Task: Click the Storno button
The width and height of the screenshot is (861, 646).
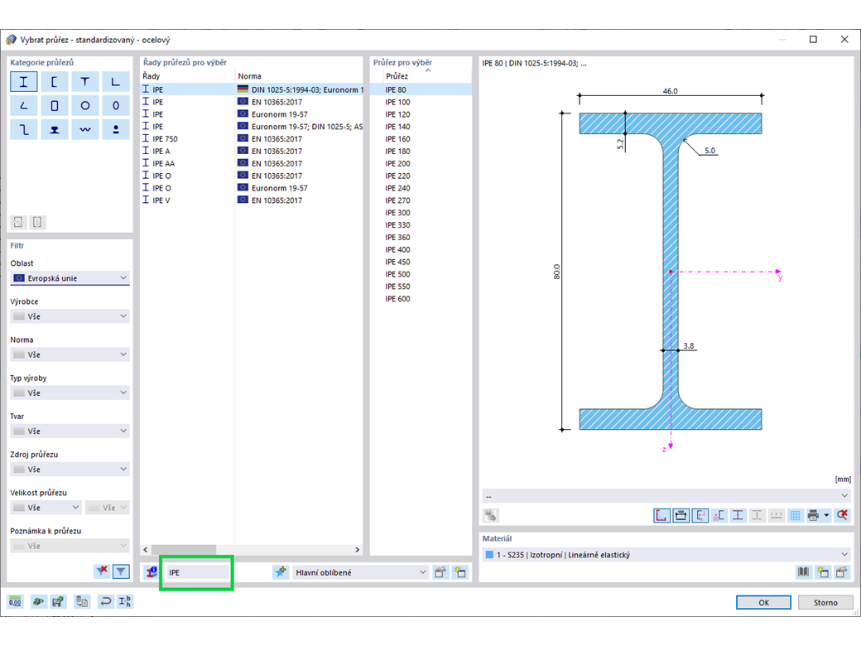Action: (825, 602)
